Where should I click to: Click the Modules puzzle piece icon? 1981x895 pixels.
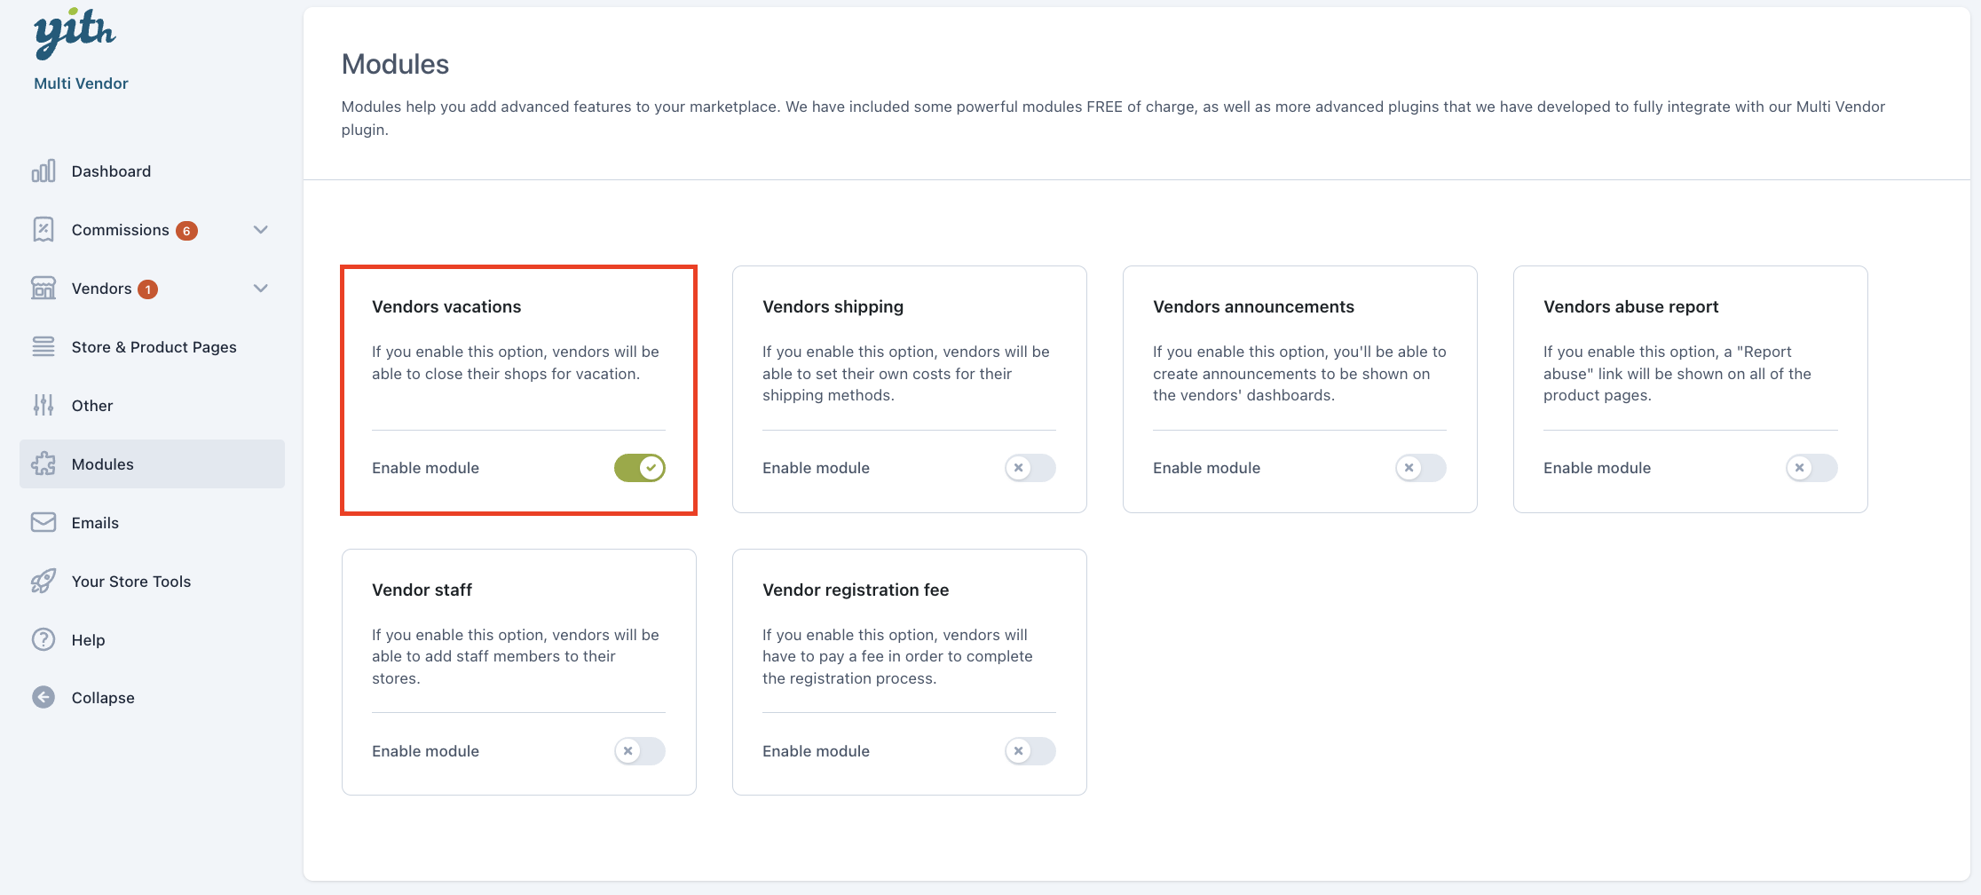tap(43, 463)
